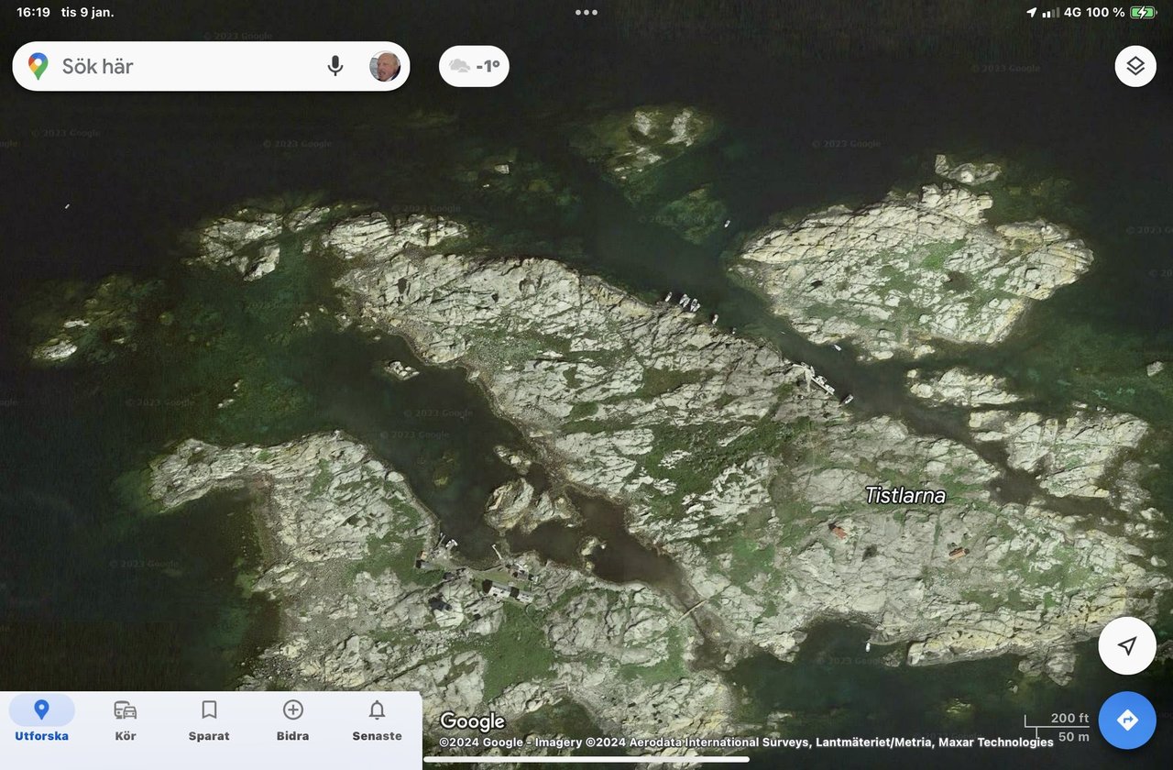Focus the 'Sök här' search field
The image size is (1173, 770).
(183, 66)
